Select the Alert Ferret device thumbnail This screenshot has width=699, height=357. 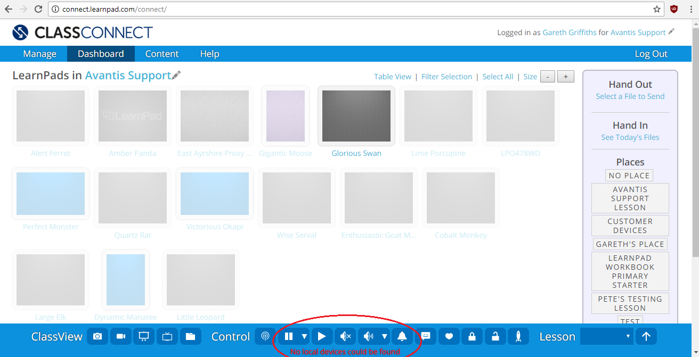[51, 116]
